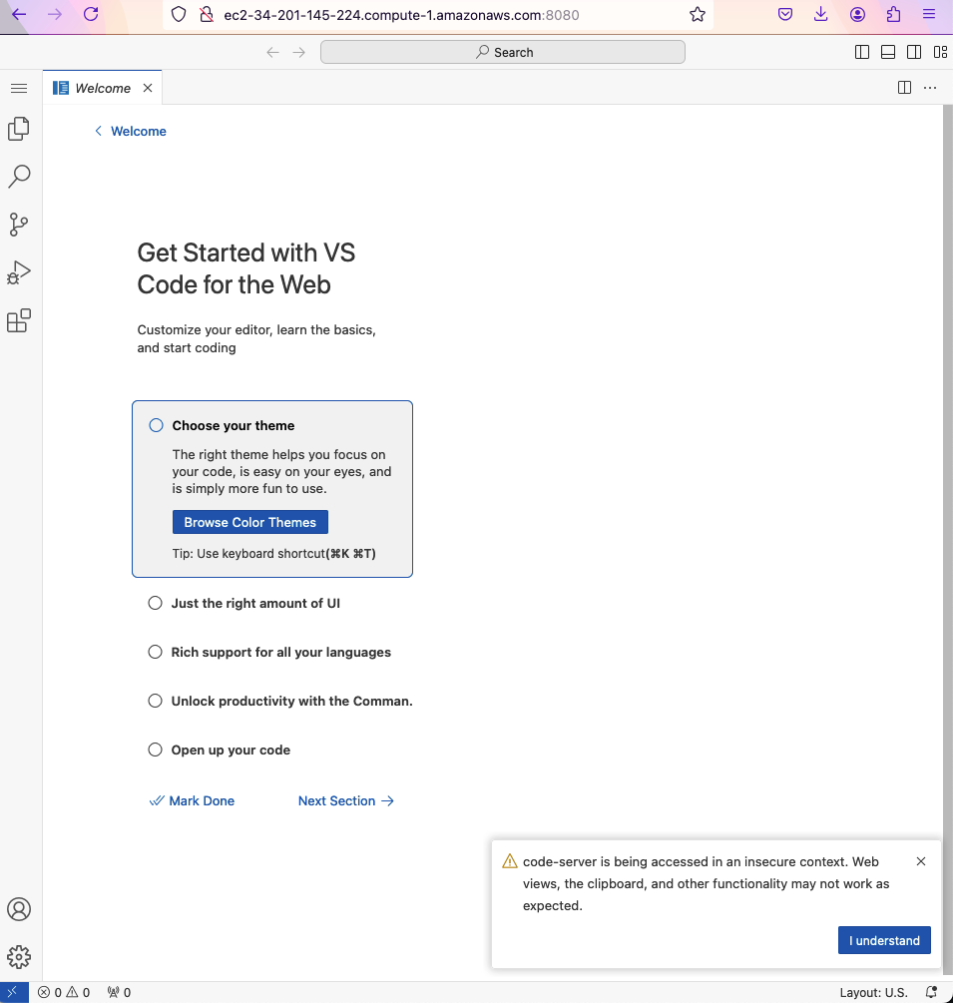Show the browser shield tracking protection info
The image size is (953, 1003).
179,15
